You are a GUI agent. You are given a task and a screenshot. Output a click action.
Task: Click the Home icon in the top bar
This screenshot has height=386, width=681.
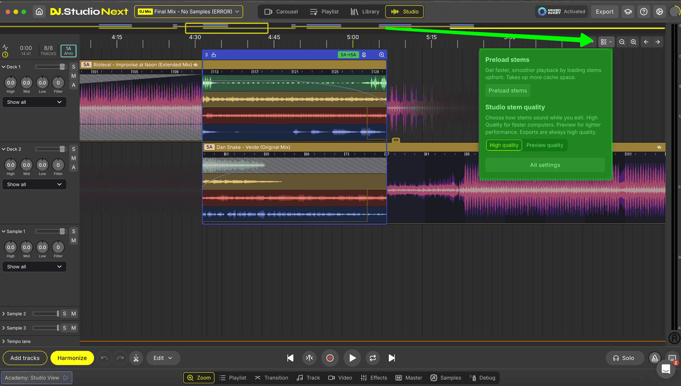39,11
